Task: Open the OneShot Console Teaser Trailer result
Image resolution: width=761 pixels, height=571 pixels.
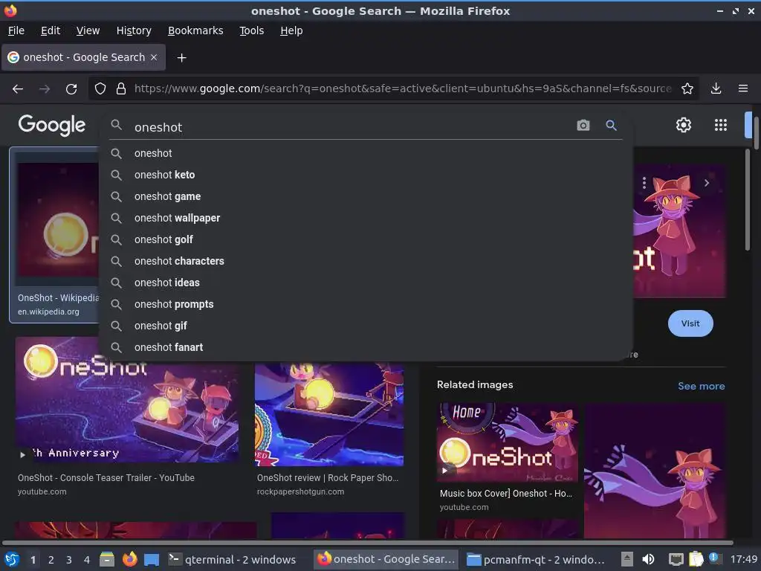Action: click(x=106, y=478)
